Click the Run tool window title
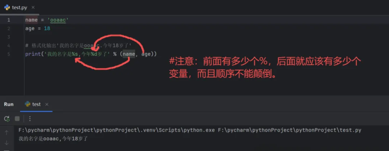The height and width of the screenshot is (151, 389). 9,104
